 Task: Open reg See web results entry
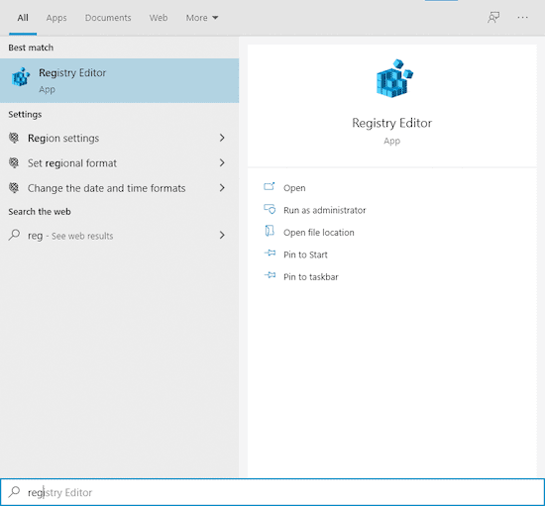pos(119,235)
